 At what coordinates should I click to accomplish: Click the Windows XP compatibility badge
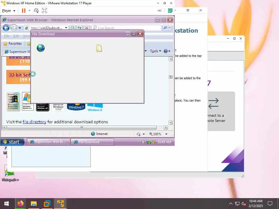coord(43,107)
